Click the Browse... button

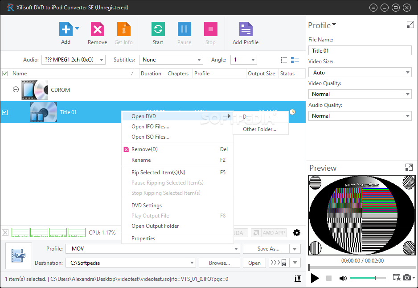219,263
